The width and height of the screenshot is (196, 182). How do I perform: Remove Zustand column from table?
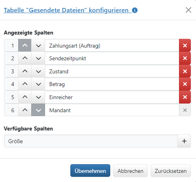pos(185,71)
